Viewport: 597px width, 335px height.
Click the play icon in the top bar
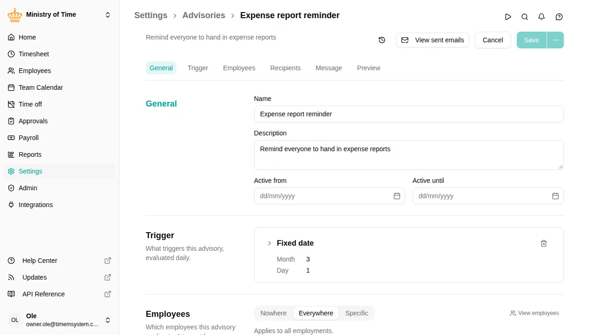[x=508, y=17]
